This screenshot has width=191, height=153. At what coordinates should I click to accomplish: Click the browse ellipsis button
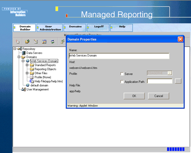click(x=178, y=81)
